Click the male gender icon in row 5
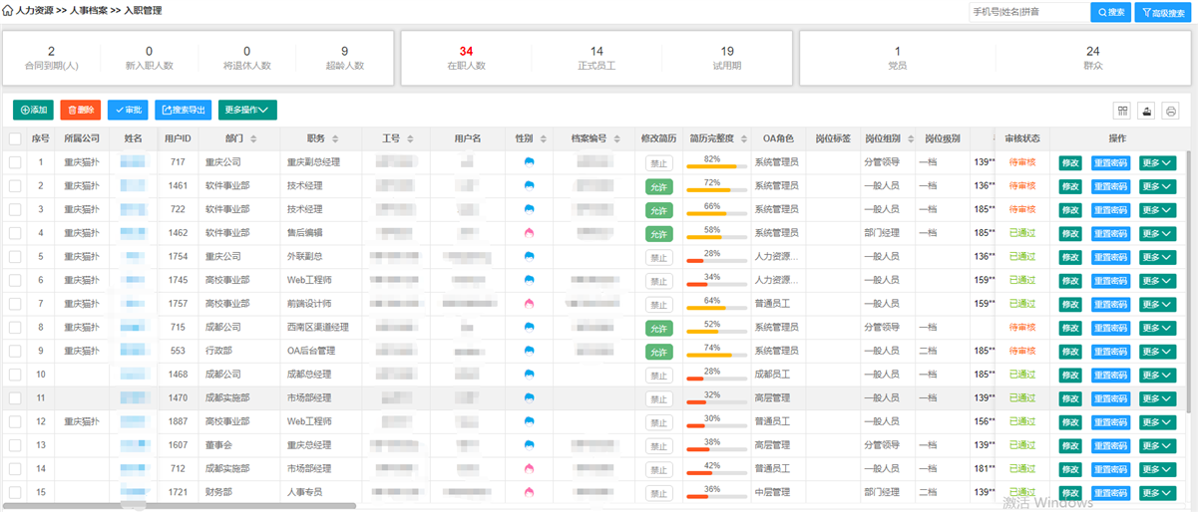The width and height of the screenshot is (1198, 512). click(x=530, y=256)
